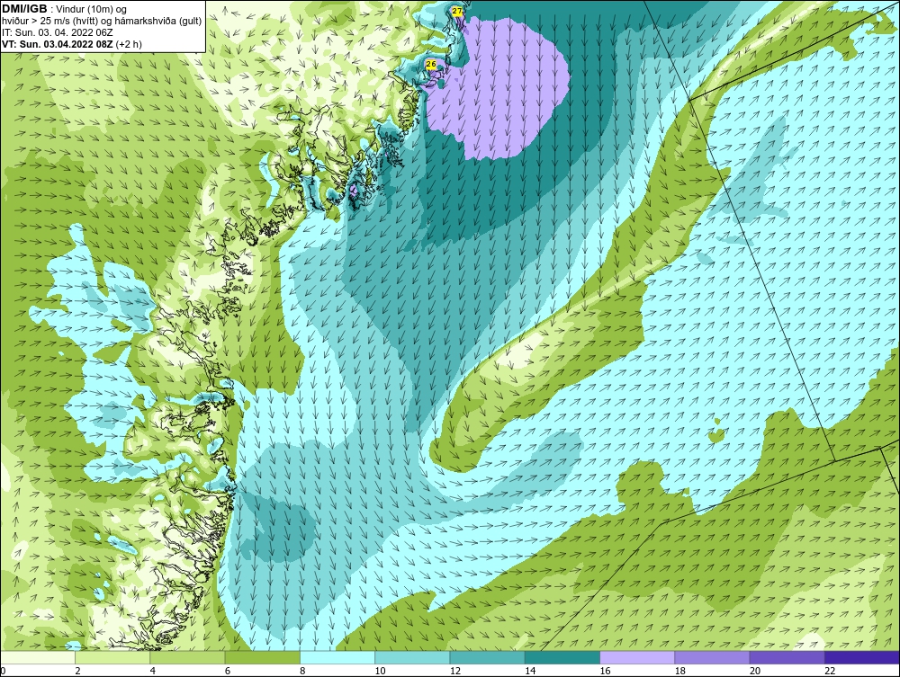Click the legend value 12
Image resolution: width=900 pixels, height=677 pixels.
point(455,672)
